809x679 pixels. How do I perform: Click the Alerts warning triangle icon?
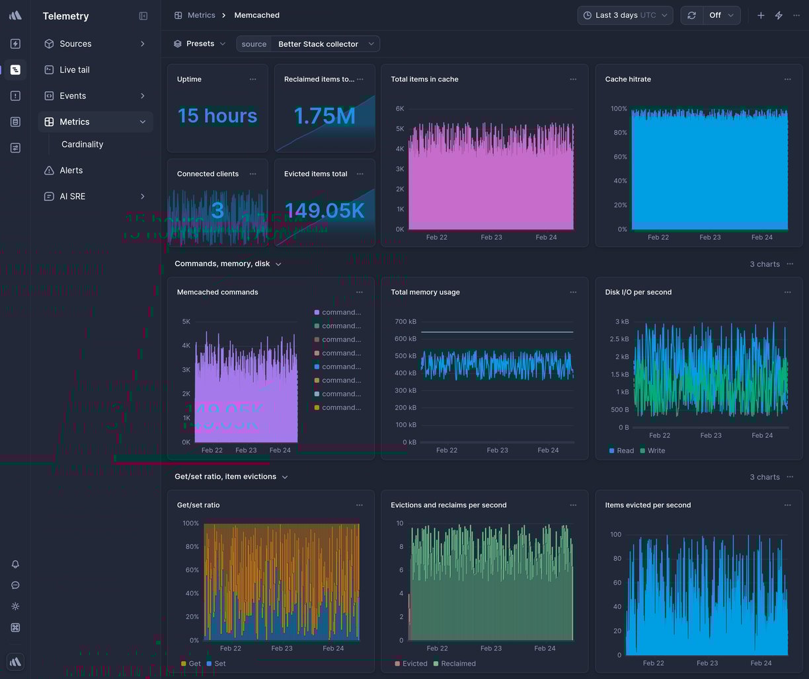pyautogui.click(x=48, y=170)
